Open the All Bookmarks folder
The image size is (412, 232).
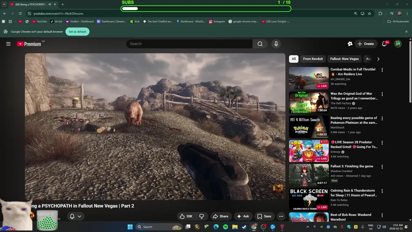click(x=398, y=22)
